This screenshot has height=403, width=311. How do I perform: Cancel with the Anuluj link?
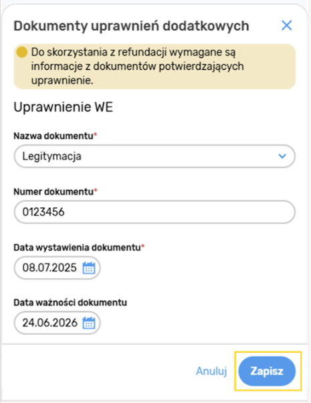tap(211, 371)
